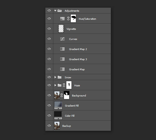Hide the Vignette layer

pyautogui.click(x=49, y=29)
